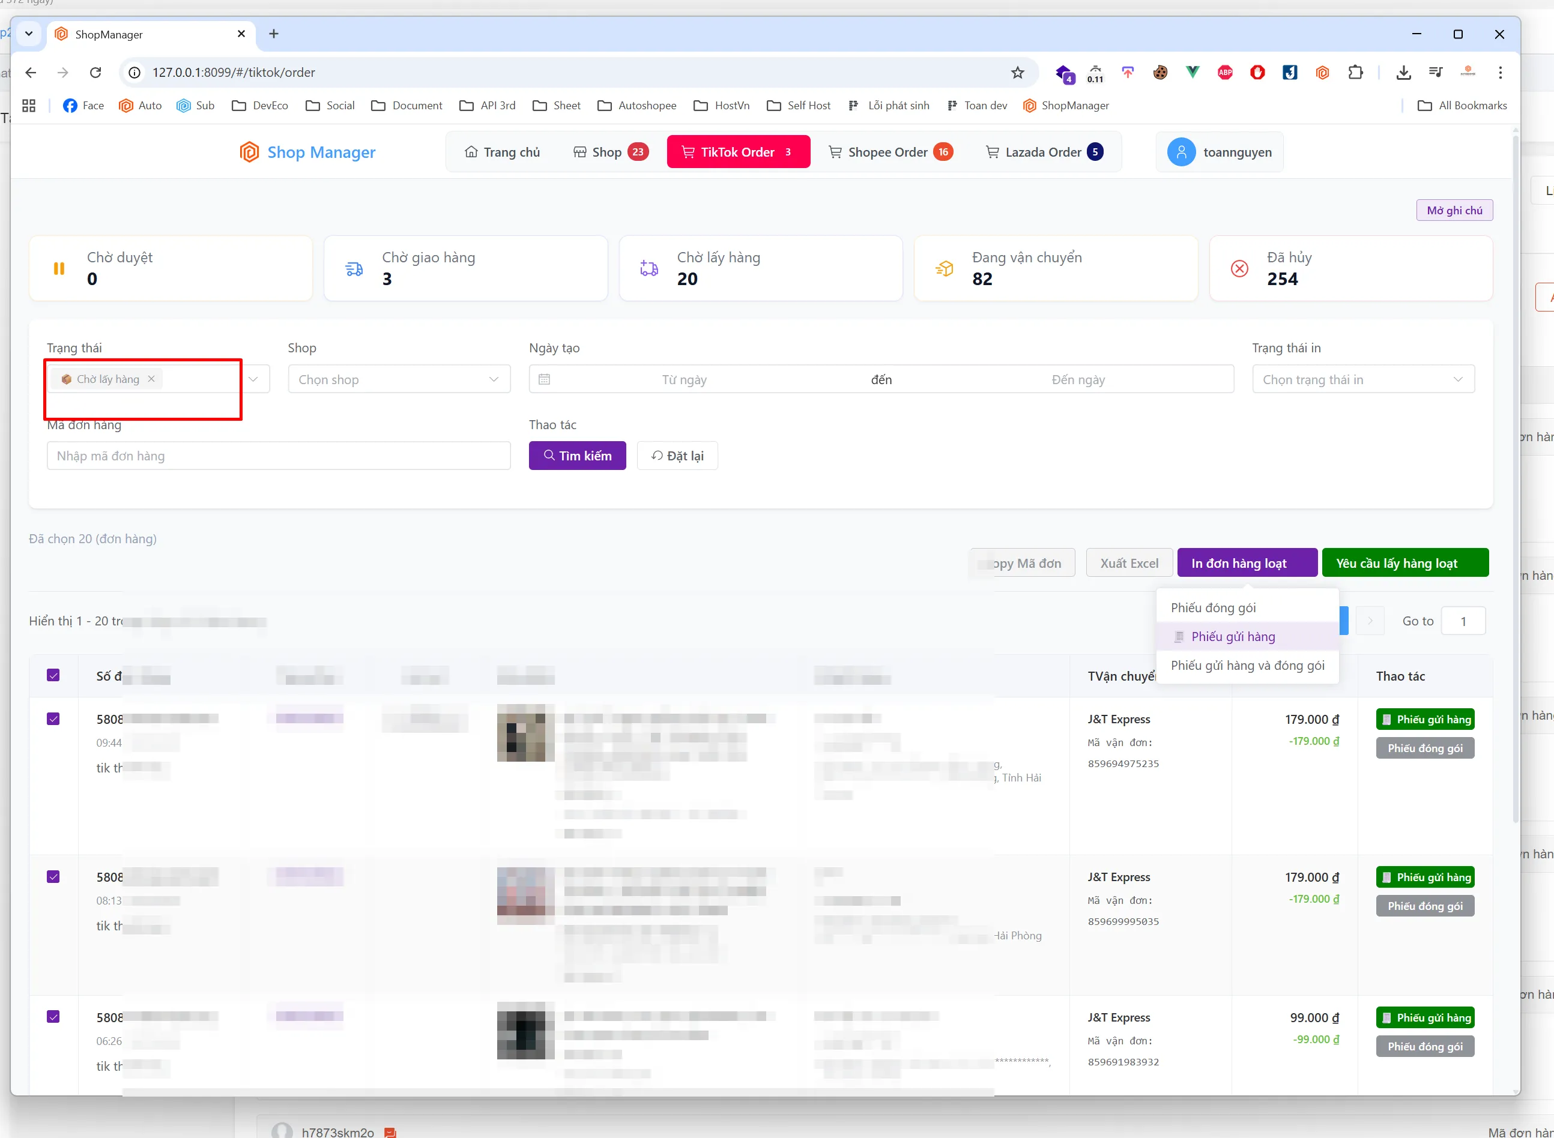Click the Đã hủy cancelled icon
Image resolution: width=1554 pixels, height=1138 pixels.
click(x=1239, y=269)
